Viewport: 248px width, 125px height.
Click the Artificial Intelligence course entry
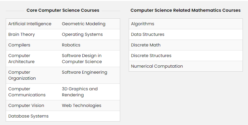pyautogui.click(x=30, y=24)
